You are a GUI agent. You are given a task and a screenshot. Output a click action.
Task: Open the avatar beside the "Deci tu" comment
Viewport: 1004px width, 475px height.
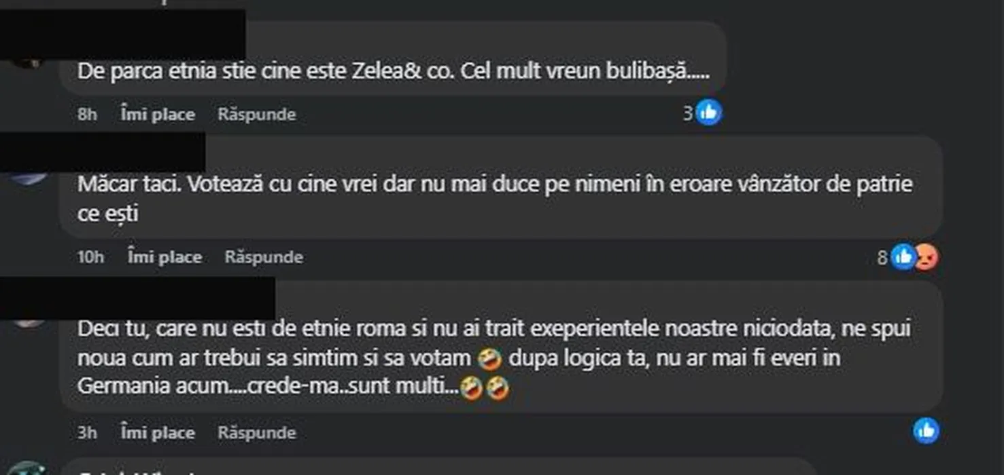click(29, 320)
